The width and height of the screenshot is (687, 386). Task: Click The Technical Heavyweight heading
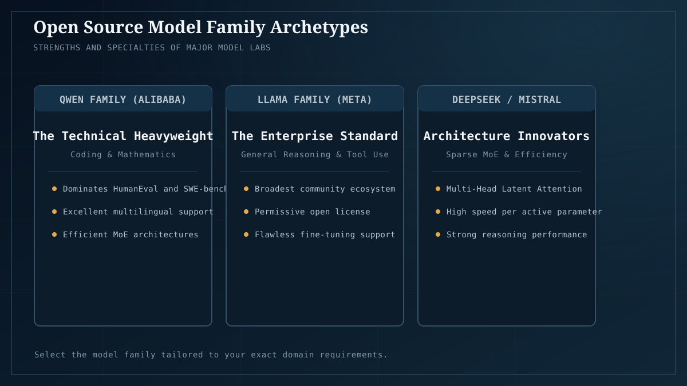123,136
